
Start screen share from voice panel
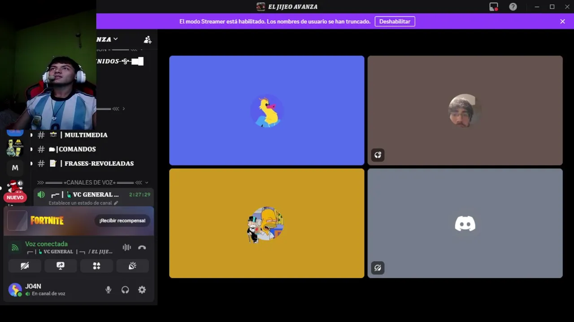tap(61, 266)
